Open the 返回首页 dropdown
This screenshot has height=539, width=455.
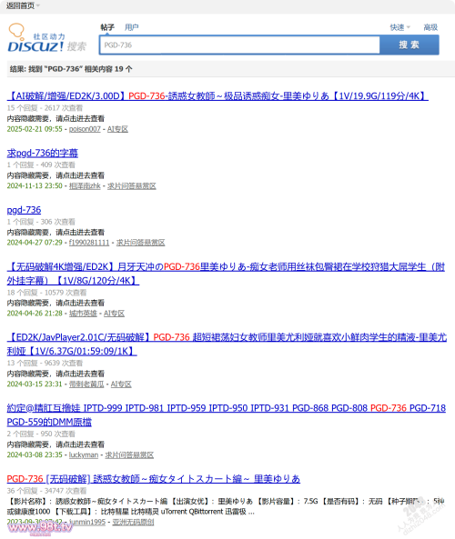point(23,5)
